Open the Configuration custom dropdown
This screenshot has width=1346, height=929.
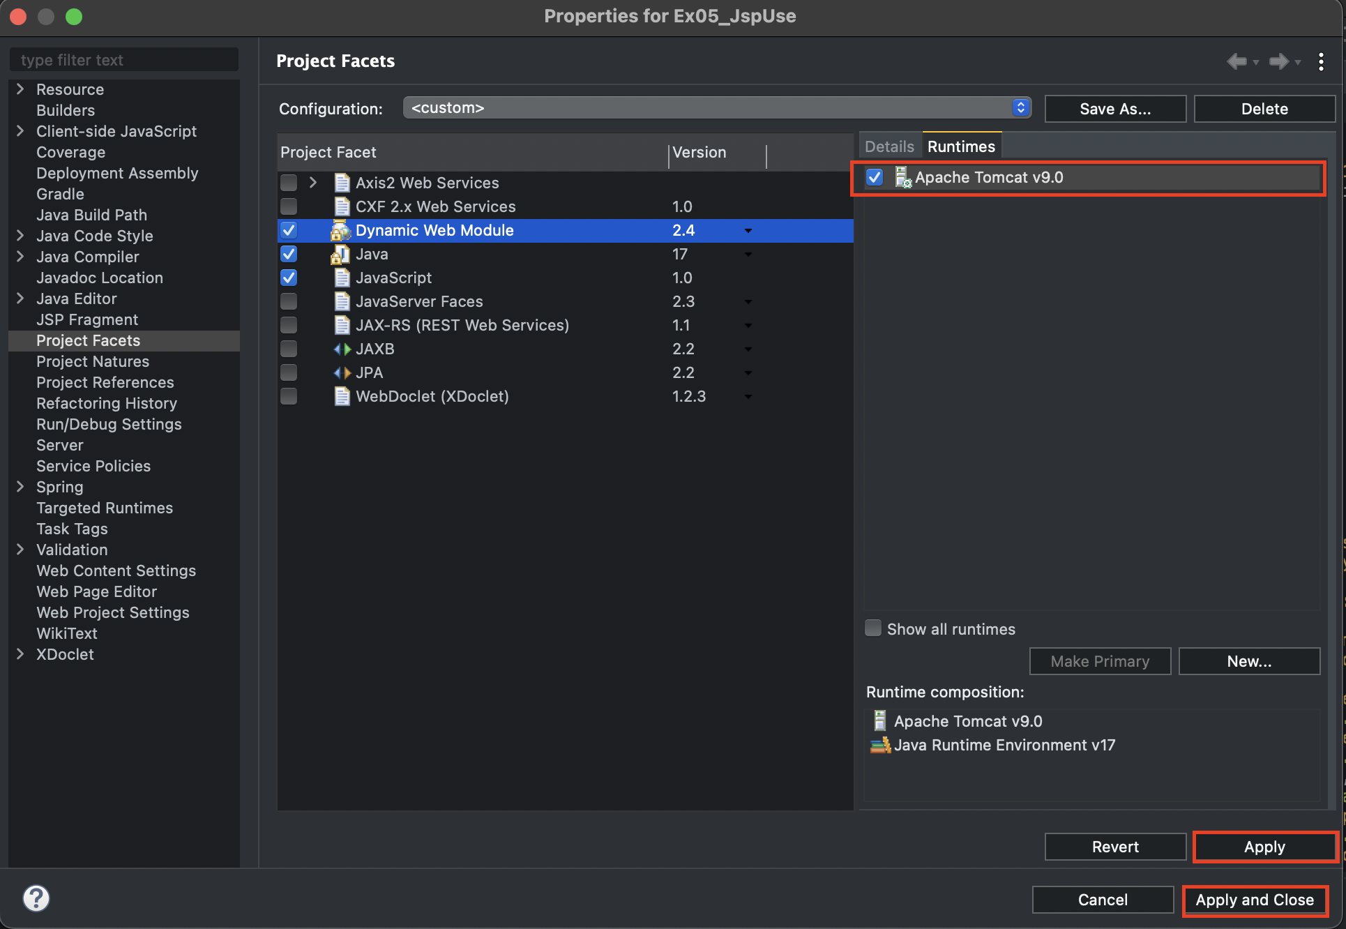coord(717,107)
